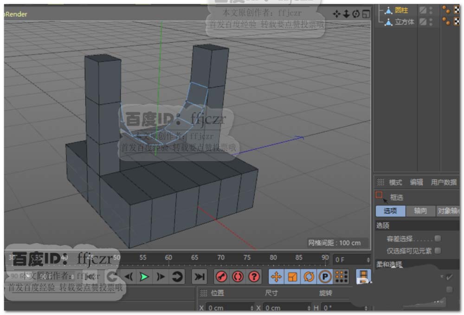Switch to the 对象轴 tab
Viewport: 464px width, 315px height.
448,211
